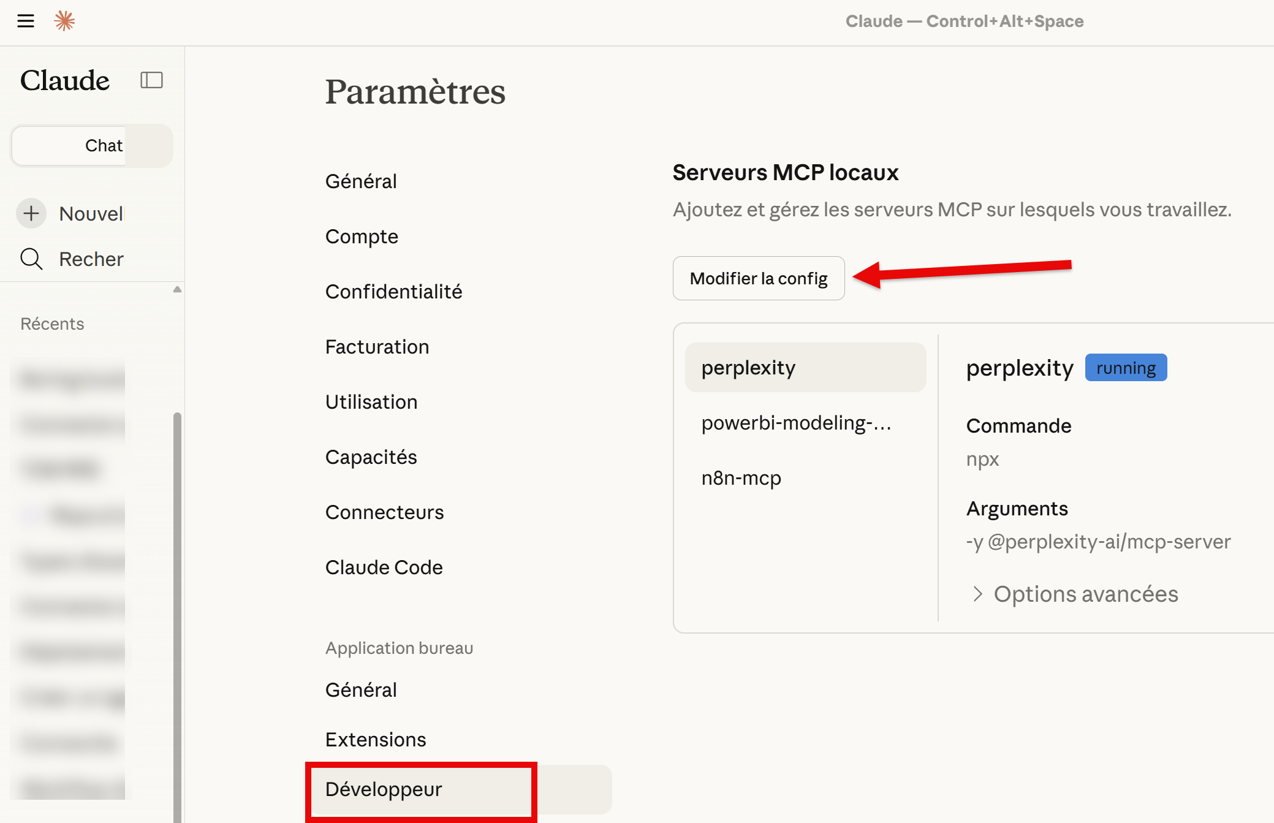Image resolution: width=1274 pixels, height=823 pixels.
Task: Open Extensions under Application bureau
Action: 375,740
